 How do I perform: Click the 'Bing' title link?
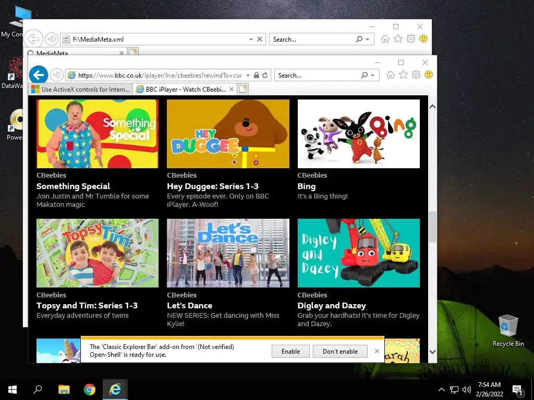tap(307, 186)
